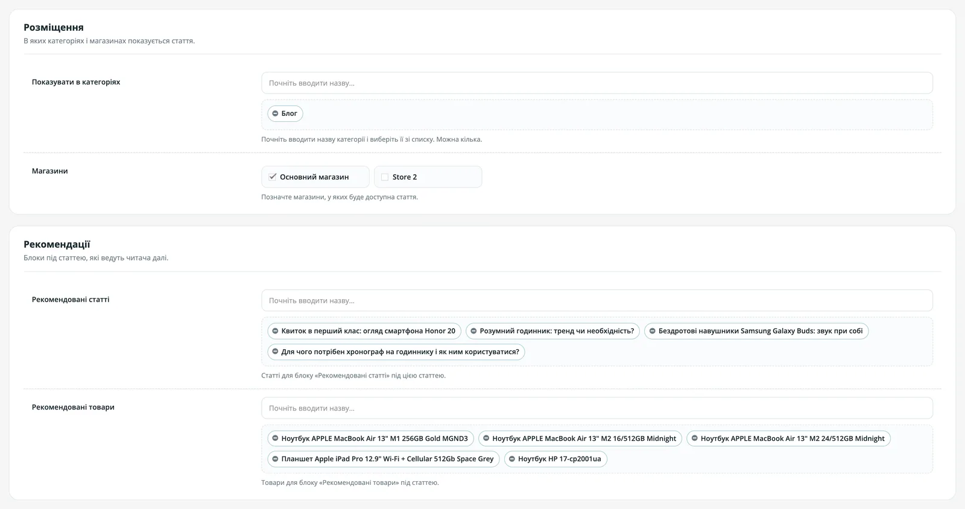This screenshot has width=965, height=509.
Task: Remove Розумний годинник article remove icon
Action: click(x=473, y=331)
